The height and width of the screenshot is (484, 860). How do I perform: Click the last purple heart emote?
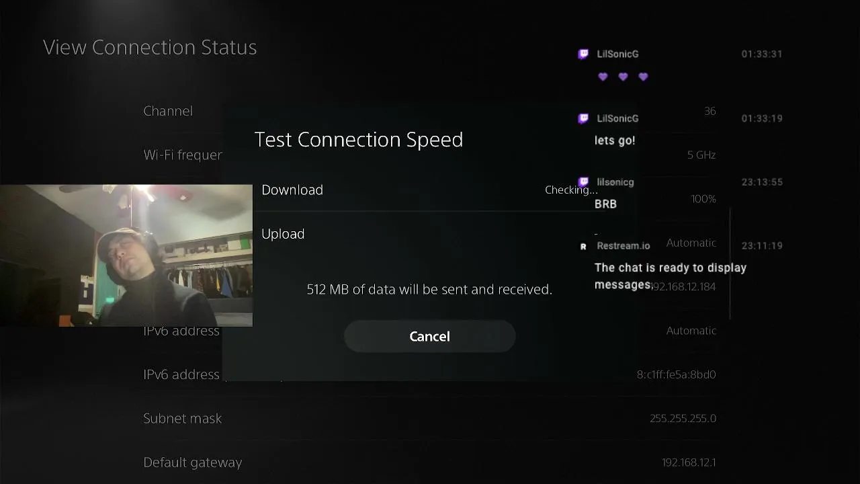pos(643,77)
